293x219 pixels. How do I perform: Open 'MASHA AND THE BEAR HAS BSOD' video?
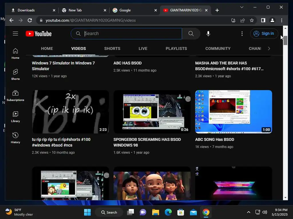click(229, 66)
